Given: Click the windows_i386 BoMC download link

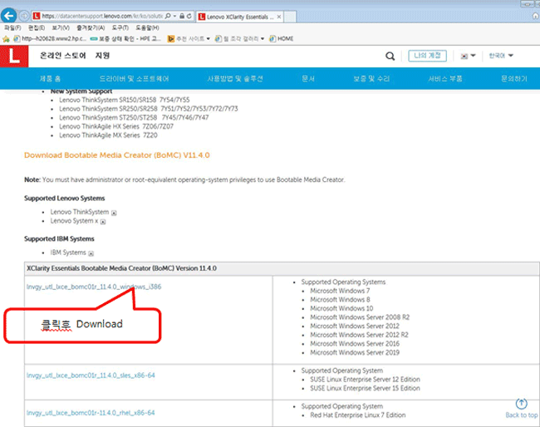Looking at the screenshot, I should 94,287.
